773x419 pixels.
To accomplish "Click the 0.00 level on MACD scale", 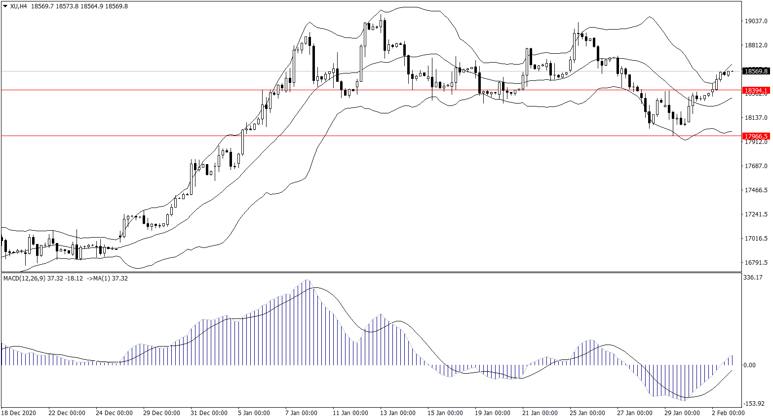I will (x=749, y=365).
